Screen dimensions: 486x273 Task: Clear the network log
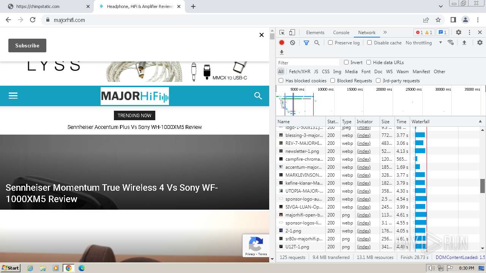coord(292,43)
